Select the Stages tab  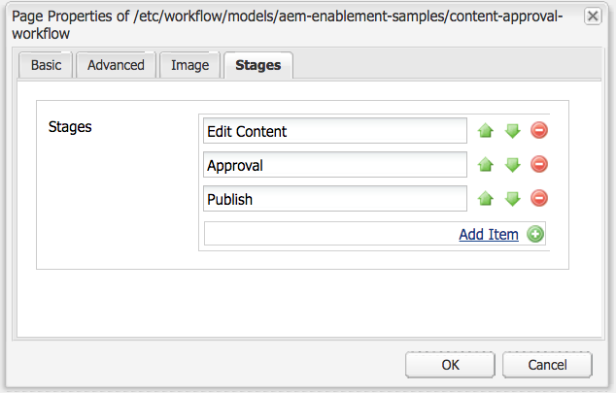(258, 66)
